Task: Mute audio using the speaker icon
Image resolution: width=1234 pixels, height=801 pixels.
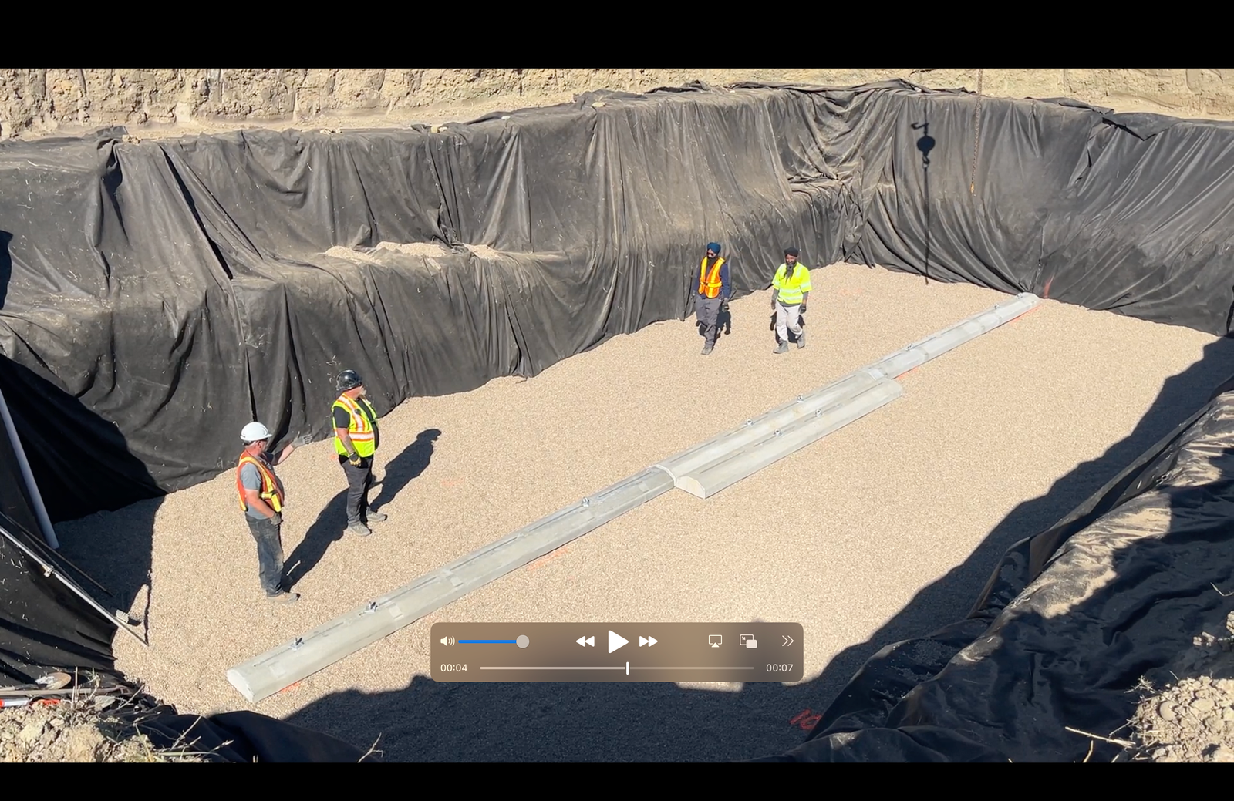Action: (x=447, y=641)
